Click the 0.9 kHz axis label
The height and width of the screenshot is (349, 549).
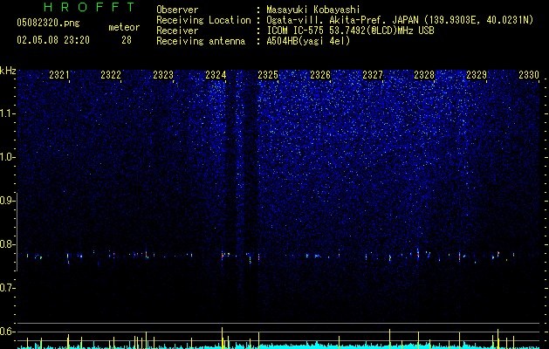click(x=6, y=201)
